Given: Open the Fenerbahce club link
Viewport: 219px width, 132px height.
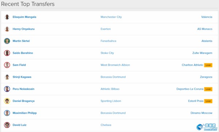Looking at the screenshot, I should (x=108, y=41).
